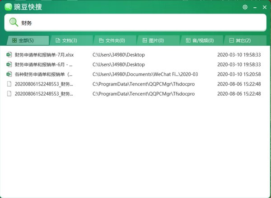Image resolution: width=271 pixels, height=198 pixels.
Task: Open the 文件夹(0) tab
Action: [x=113, y=41]
